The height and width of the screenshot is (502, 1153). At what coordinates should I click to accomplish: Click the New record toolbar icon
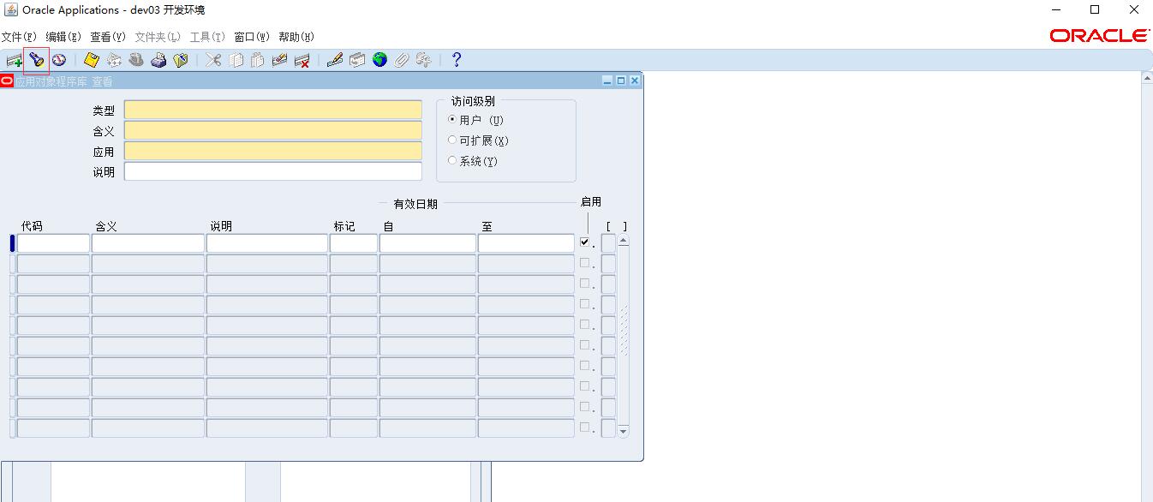point(14,60)
